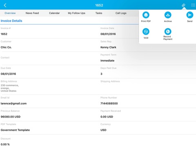Tap the empty Contact field
Viewport: 196px width, 147px height.
click(50, 58)
